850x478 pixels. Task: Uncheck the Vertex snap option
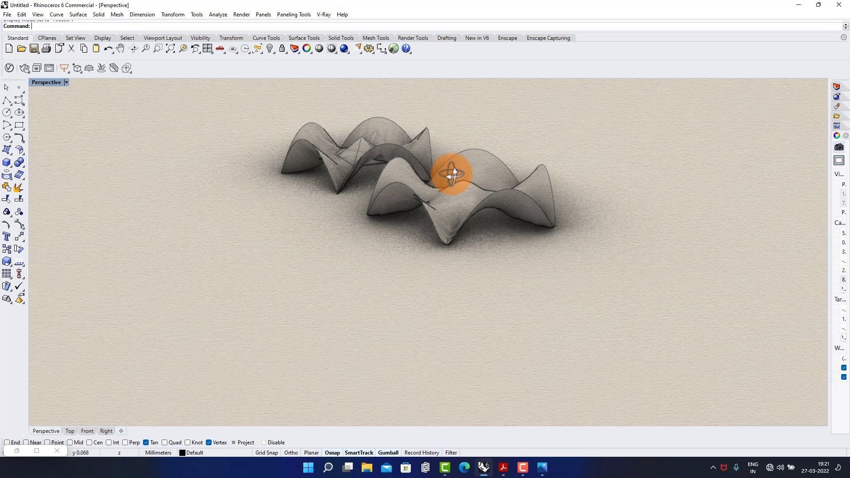209,442
